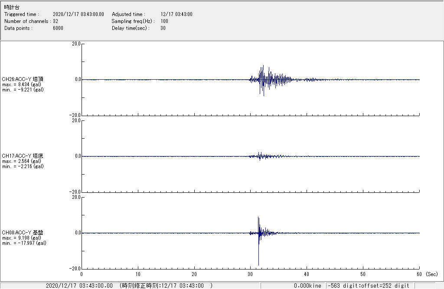
Task: Click the Sampling freq.(Hz) value 100
Action: tap(164, 21)
